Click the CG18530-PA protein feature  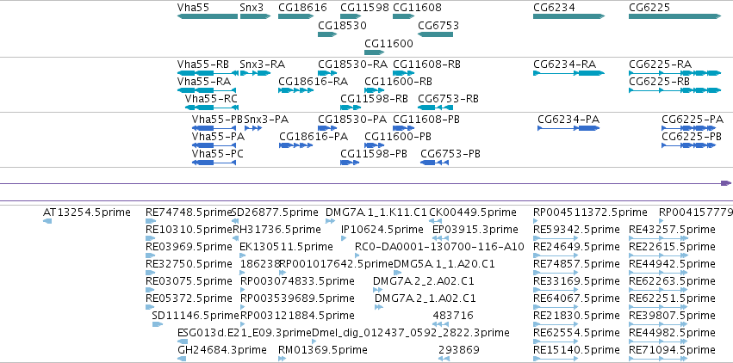(x=327, y=128)
